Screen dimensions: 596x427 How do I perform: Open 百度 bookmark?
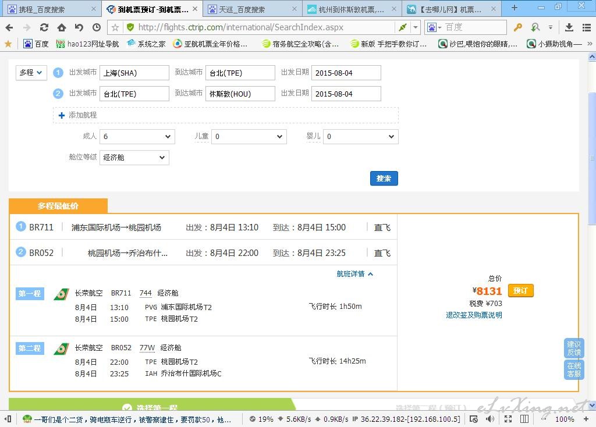tap(36, 44)
